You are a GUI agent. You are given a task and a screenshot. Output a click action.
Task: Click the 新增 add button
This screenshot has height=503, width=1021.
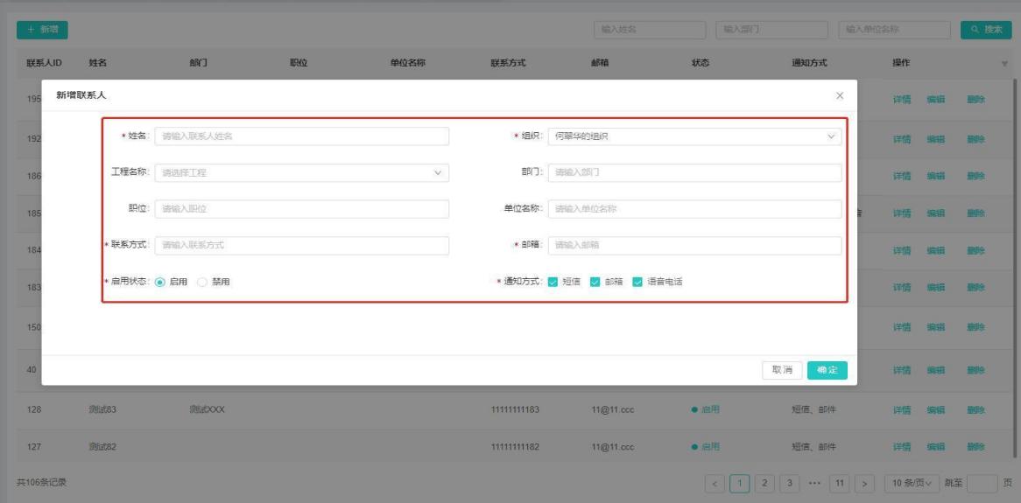click(x=43, y=31)
